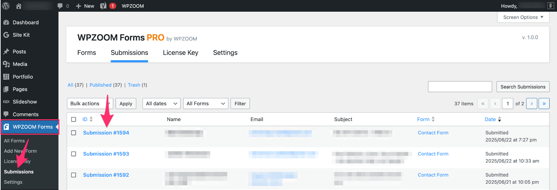Screen dimensions: 557x190
Task: Open Contact Form link for Submission #1593
Action: (433, 154)
